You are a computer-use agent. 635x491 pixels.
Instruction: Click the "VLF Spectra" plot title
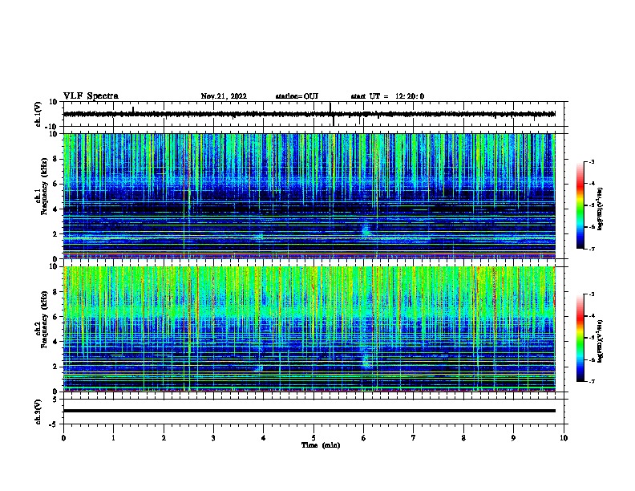(91, 96)
